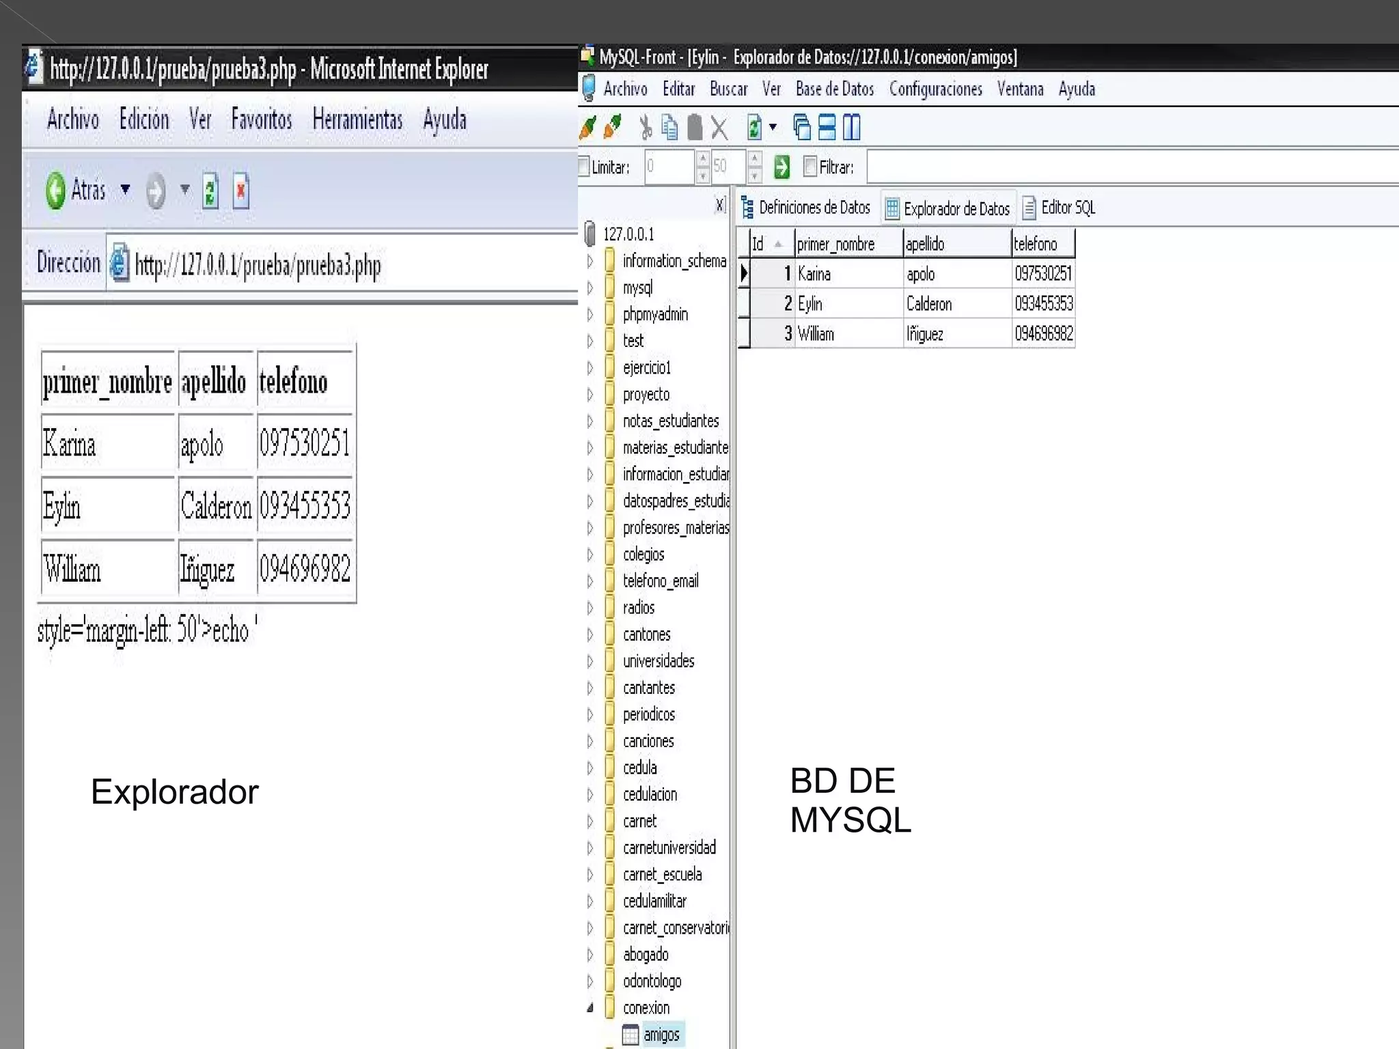
Task: Click the Copy icon in MySQL-Front toolbar
Action: point(669,127)
